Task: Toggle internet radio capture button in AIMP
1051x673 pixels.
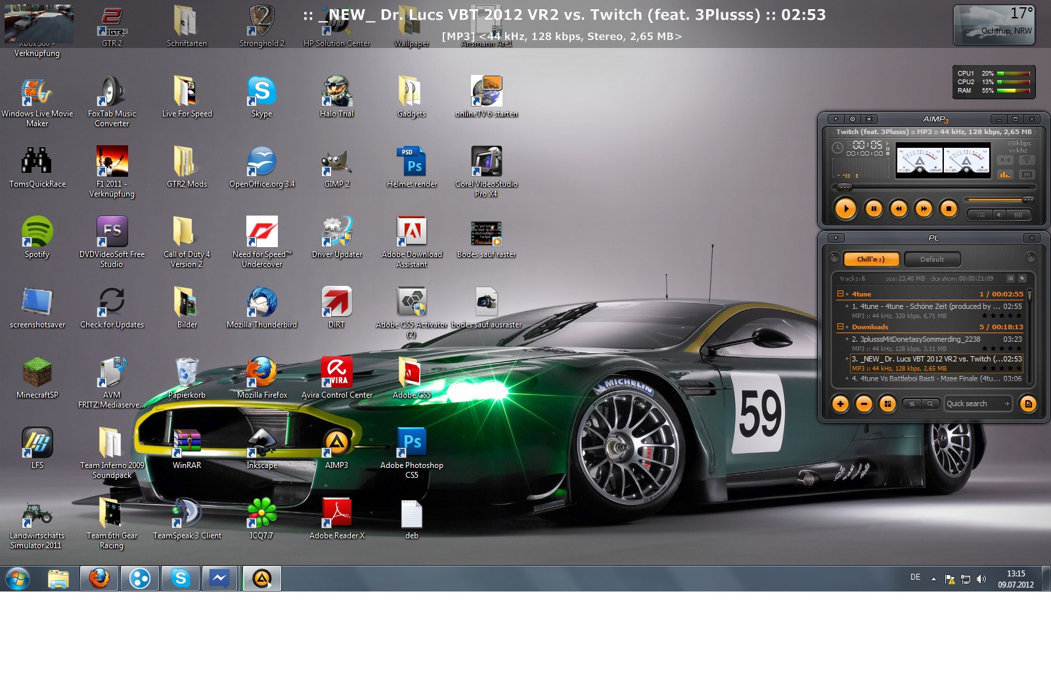Action: pyautogui.click(x=1027, y=160)
